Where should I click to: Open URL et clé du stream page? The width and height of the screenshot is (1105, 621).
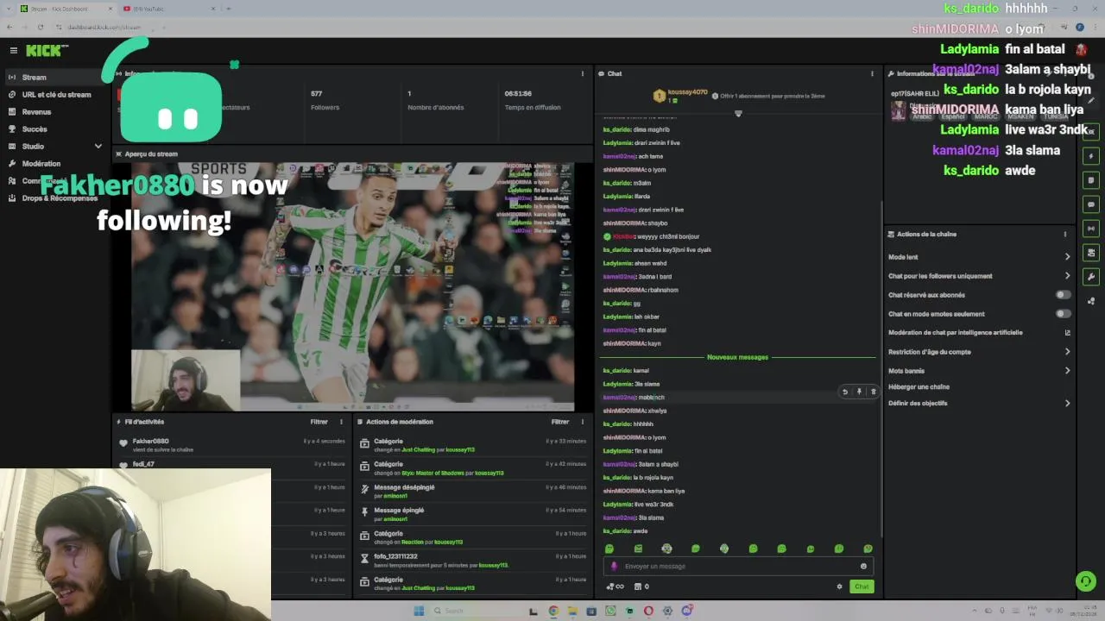pyautogui.click(x=56, y=95)
